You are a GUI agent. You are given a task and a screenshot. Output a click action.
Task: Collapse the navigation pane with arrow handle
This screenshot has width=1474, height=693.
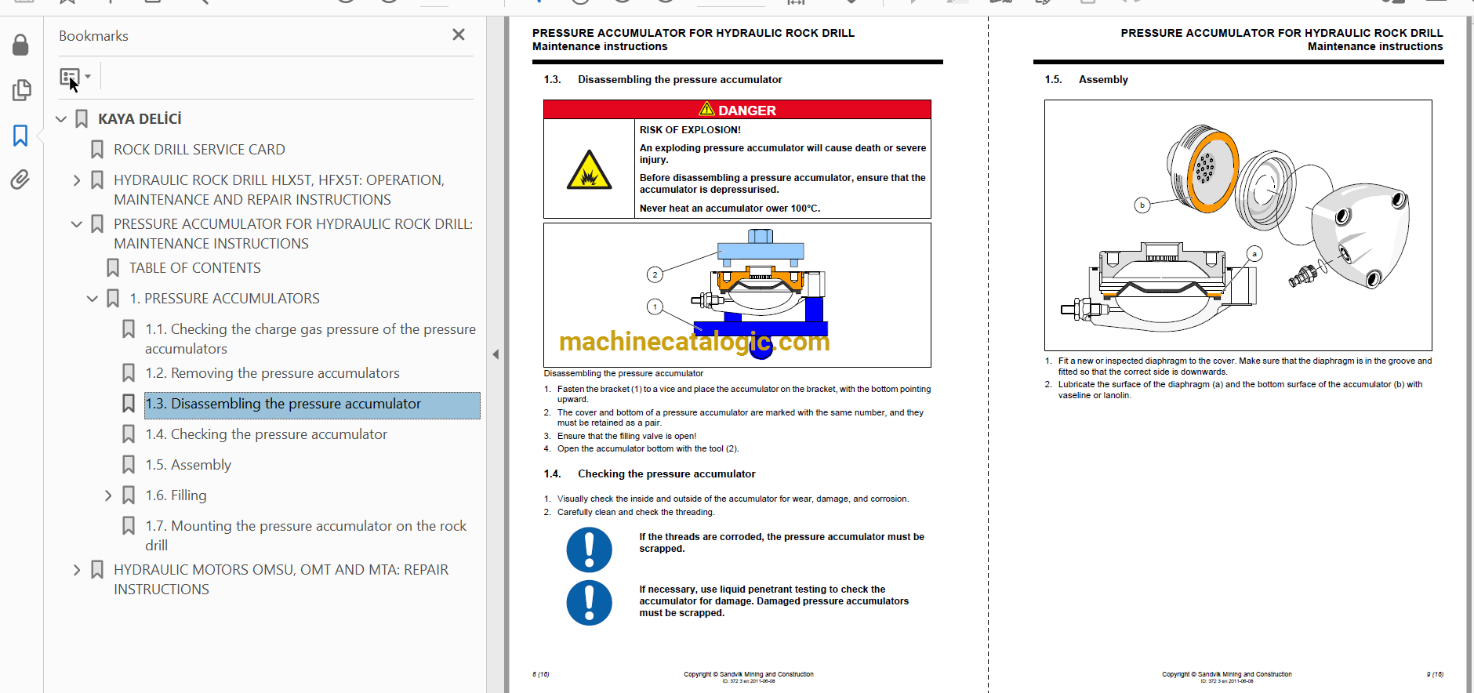[496, 354]
